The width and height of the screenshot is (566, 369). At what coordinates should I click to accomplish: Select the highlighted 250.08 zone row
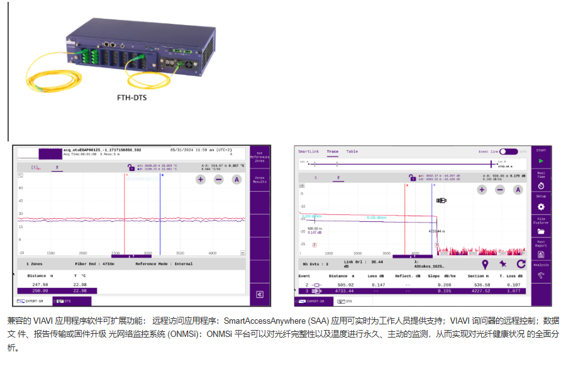point(57,290)
